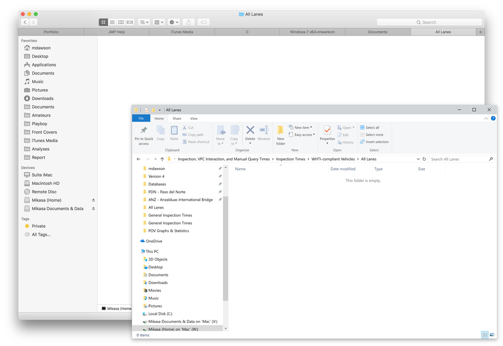Open the View ribbon tab

coord(194,118)
